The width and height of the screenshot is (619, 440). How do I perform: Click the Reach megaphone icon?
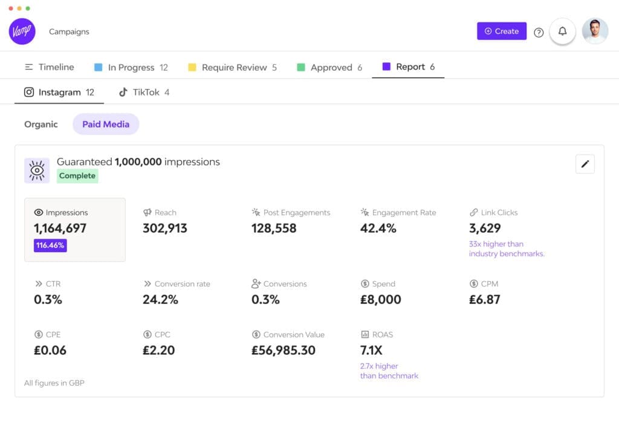coord(147,213)
